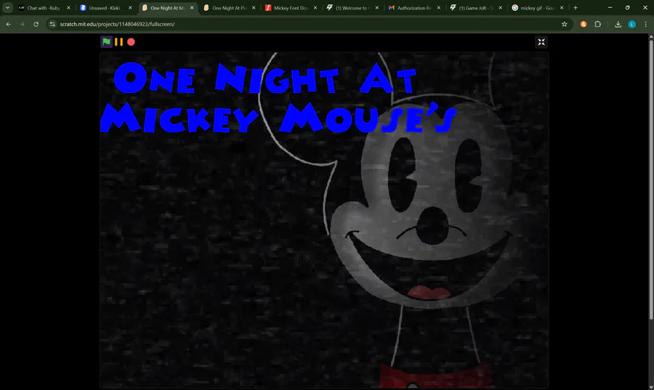
Task: Close the 'Mickey Font Dow...' tab
Action: point(315,7)
